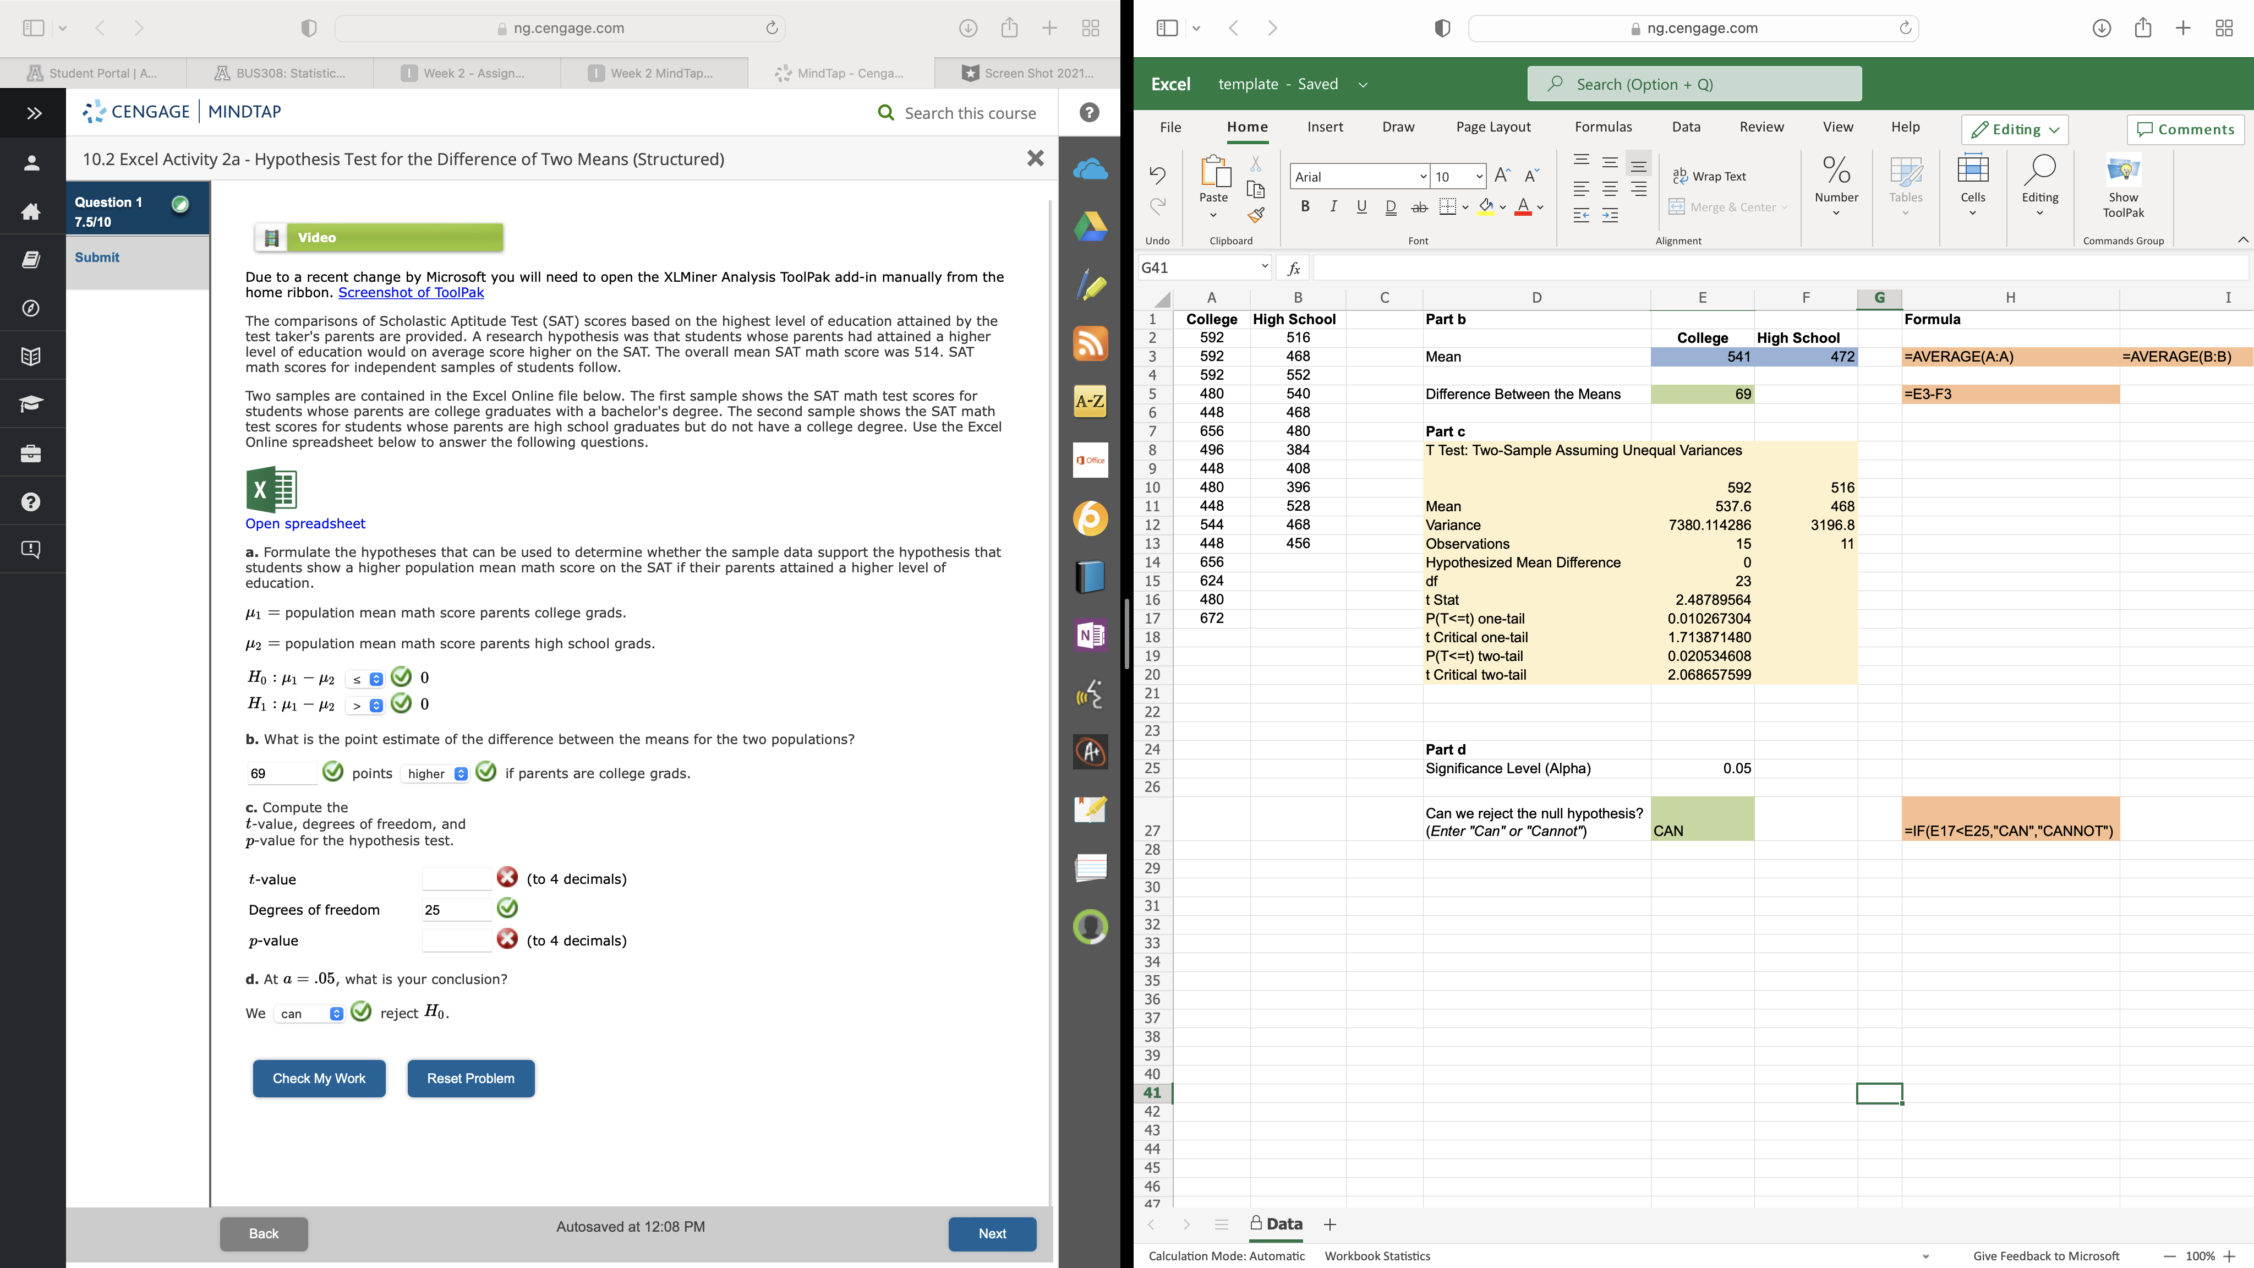Toggle Italic formatting button
Screen dimensions: 2254x1268
[x=1333, y=206]
